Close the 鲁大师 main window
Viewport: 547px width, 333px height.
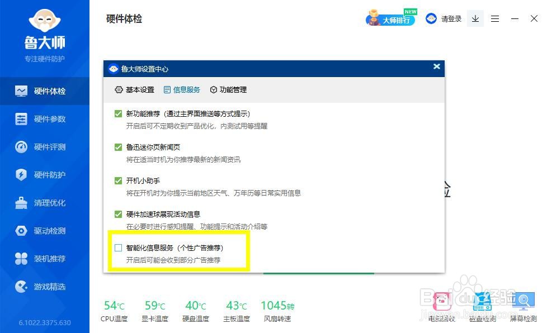tap(534, 18)
